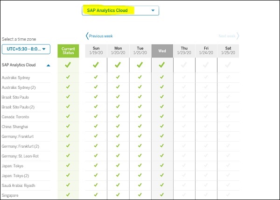
Task: Go to Previous week
Action: click(99, 36)
